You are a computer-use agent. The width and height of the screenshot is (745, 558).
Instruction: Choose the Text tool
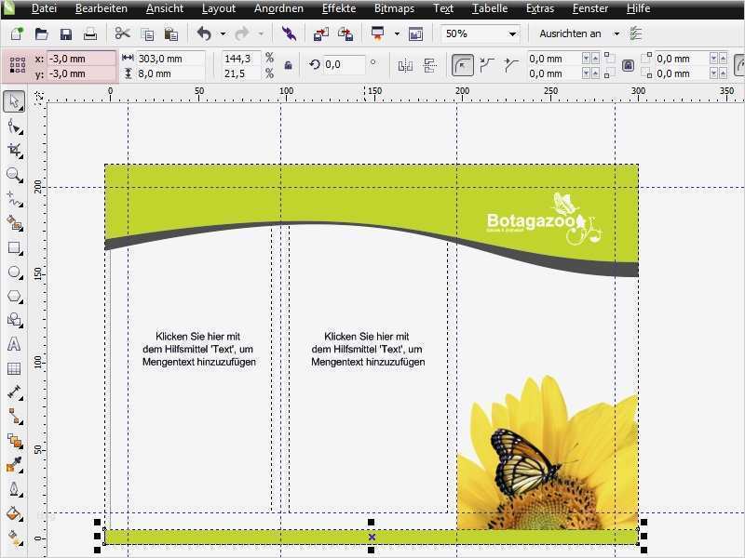pyautogui.click(x=13, y=343)
